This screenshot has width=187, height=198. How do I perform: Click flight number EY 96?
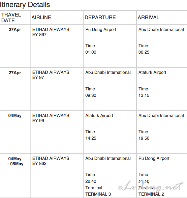point(38,121)
